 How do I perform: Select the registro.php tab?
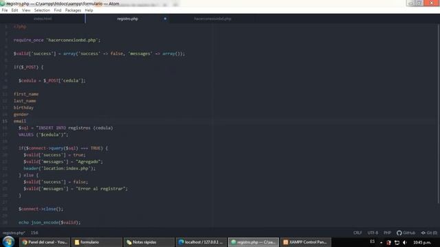(127, 19)
